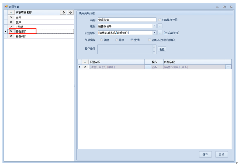The height and width of the screenshot is (165, 238).
Task: Remove the 客户 relation using its X icon
Action: pos(11,22)
